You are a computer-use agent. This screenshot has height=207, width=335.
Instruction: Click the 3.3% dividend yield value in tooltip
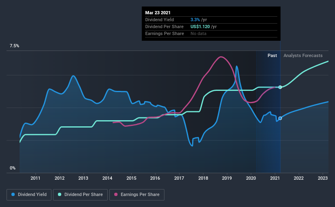coord(195,20)
